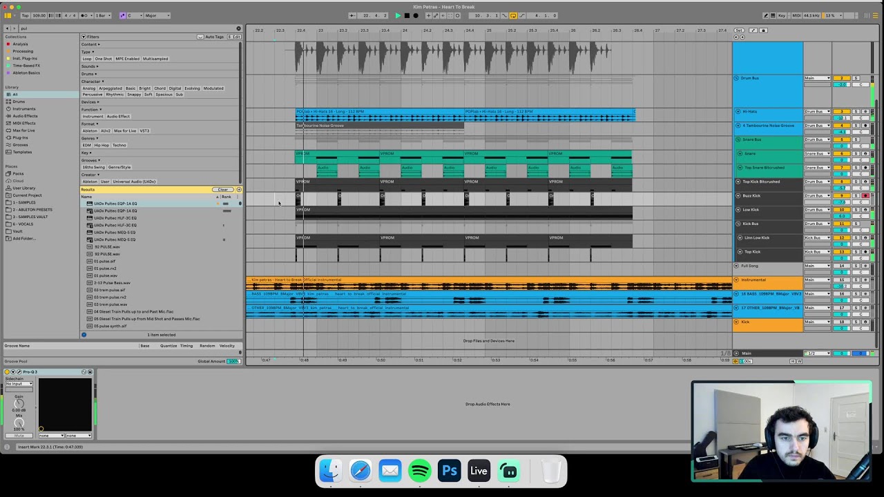Toggle the metronome
The height and width of the screenshot is (497, 884).
tap(86, 15)
